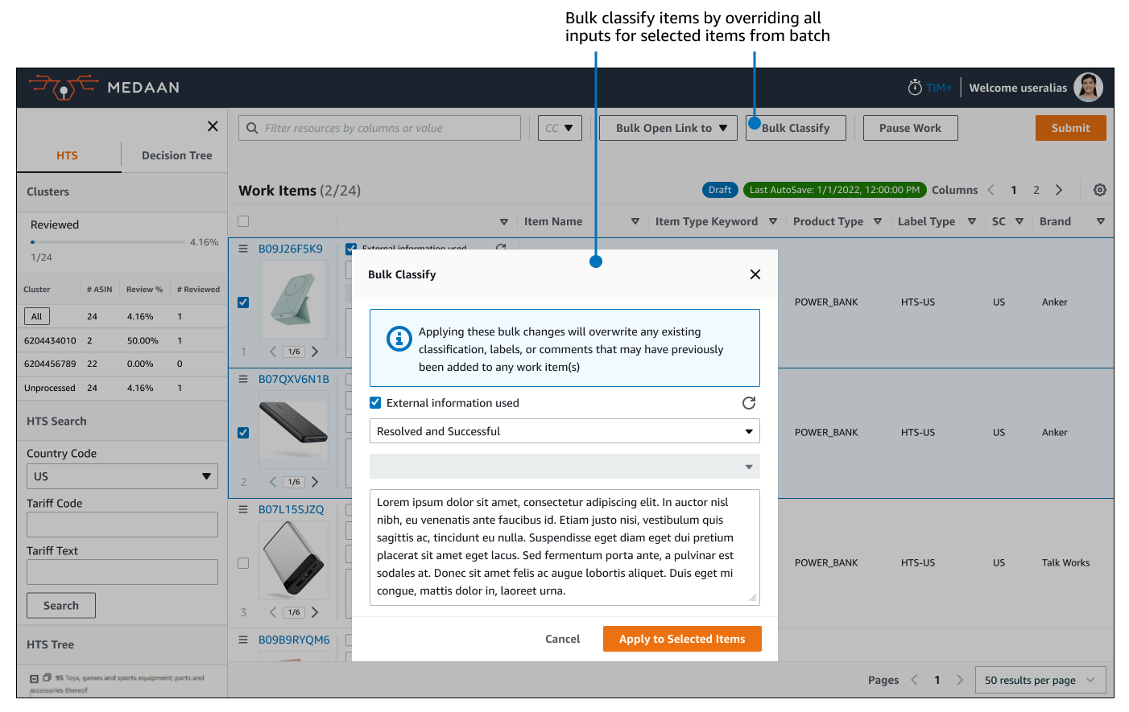Open the CC dropdown
Viewport: 1129px width, 712px height.
pos(560,128)
